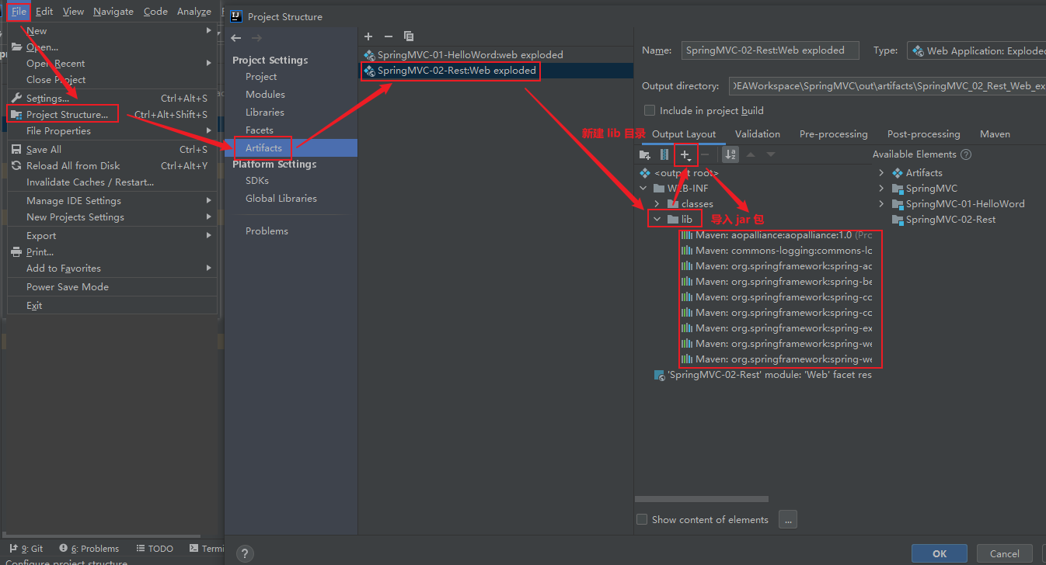
Task: Expand Open Recent submenu
Action: click(112, 63)
